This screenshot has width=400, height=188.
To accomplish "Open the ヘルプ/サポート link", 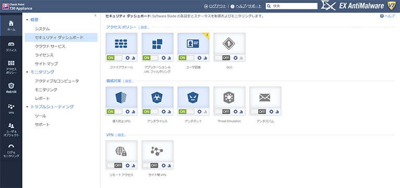I will click(248, 6).
